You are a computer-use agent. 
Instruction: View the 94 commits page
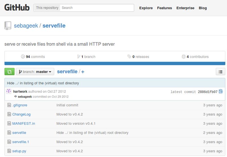[33, 57]
